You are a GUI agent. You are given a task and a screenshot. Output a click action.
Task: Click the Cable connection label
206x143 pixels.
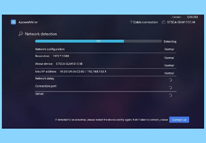tap(146, 22)
